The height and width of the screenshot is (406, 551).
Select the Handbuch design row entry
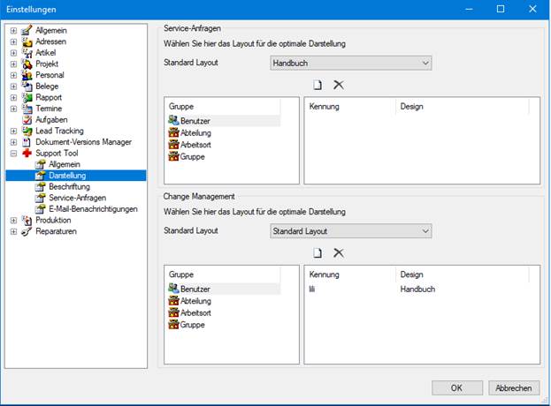tap(417, 289)
